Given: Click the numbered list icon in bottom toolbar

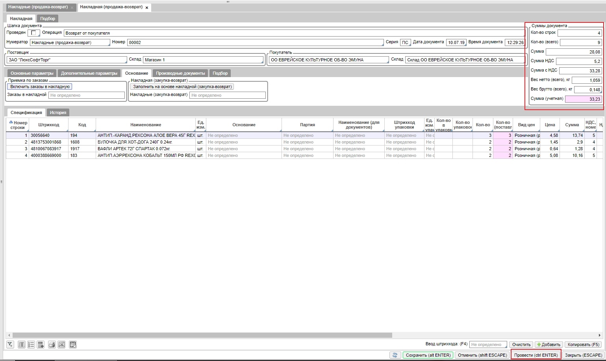Looking at the screenshot, I should (31, 344).
